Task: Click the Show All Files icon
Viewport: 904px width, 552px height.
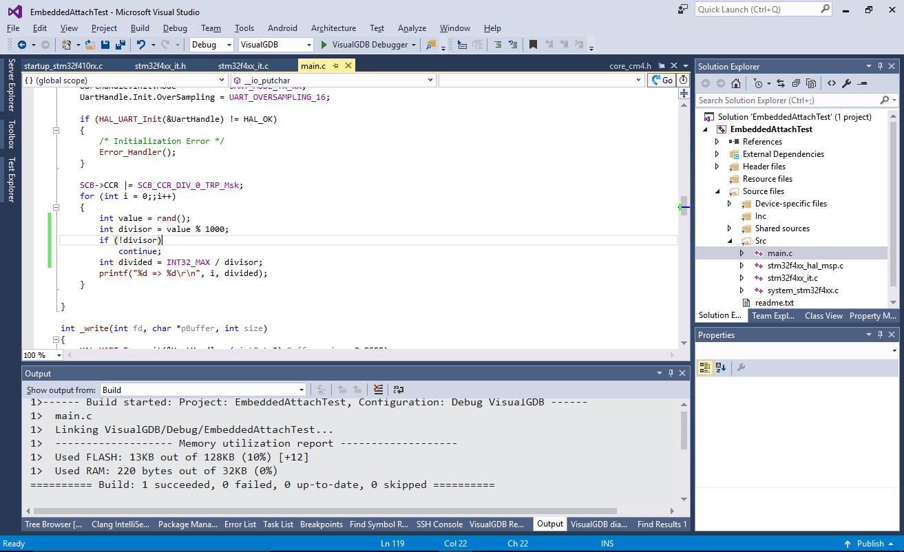Action: click(x=811, y=83)
